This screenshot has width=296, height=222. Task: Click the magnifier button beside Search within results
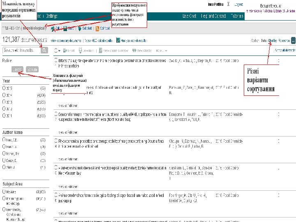(x=44, y=50)
